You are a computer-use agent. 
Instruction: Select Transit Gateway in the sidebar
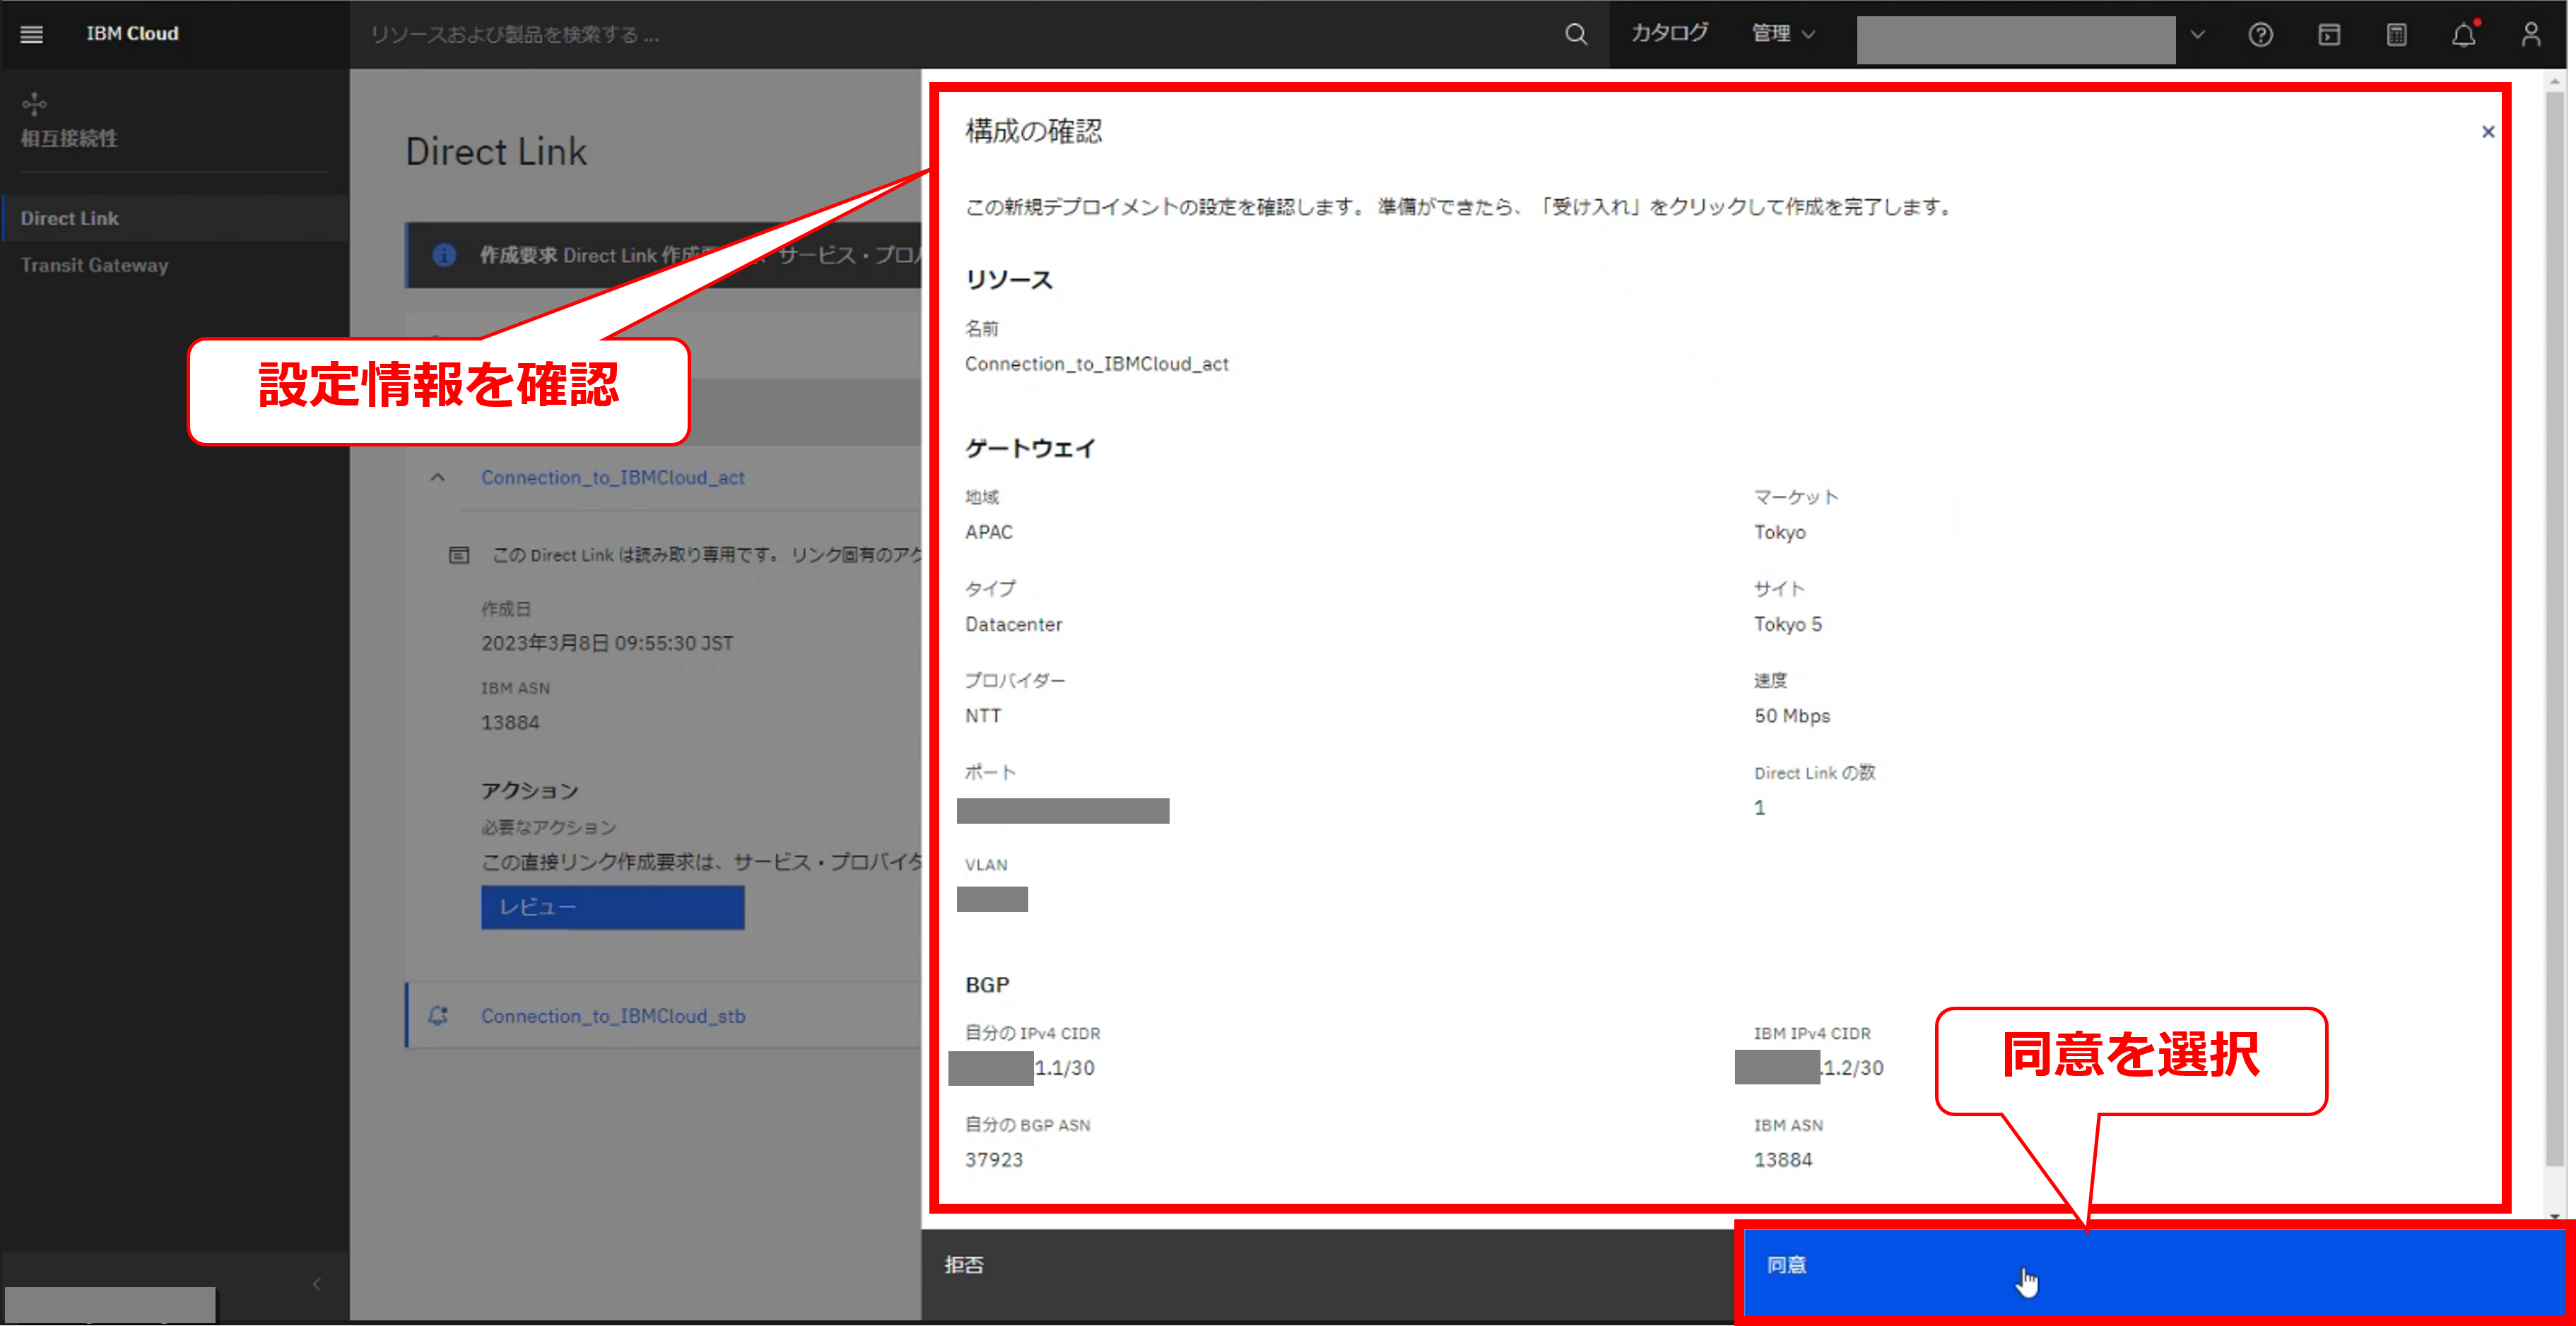(94, 265)
